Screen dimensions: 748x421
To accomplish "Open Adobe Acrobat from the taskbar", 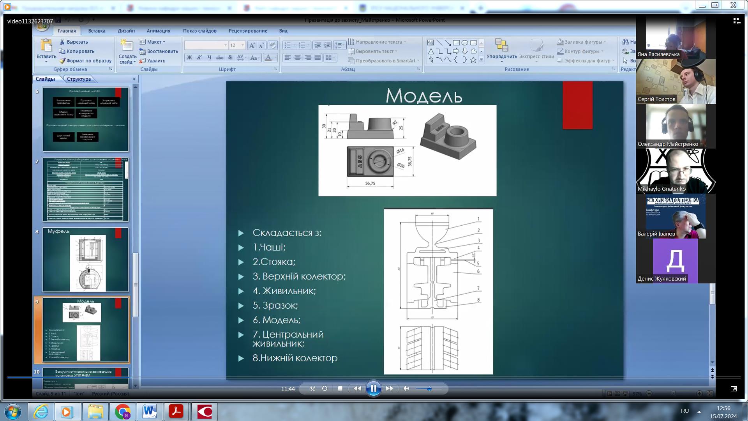I will (176, 412).
